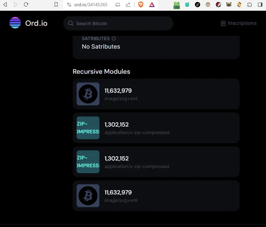
Task: Click the green 150 extension icon
Action: pos(177,5)
